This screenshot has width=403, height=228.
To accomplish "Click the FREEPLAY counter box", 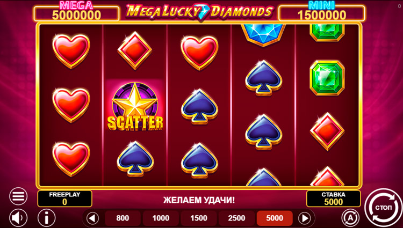I will click(65, 198).
